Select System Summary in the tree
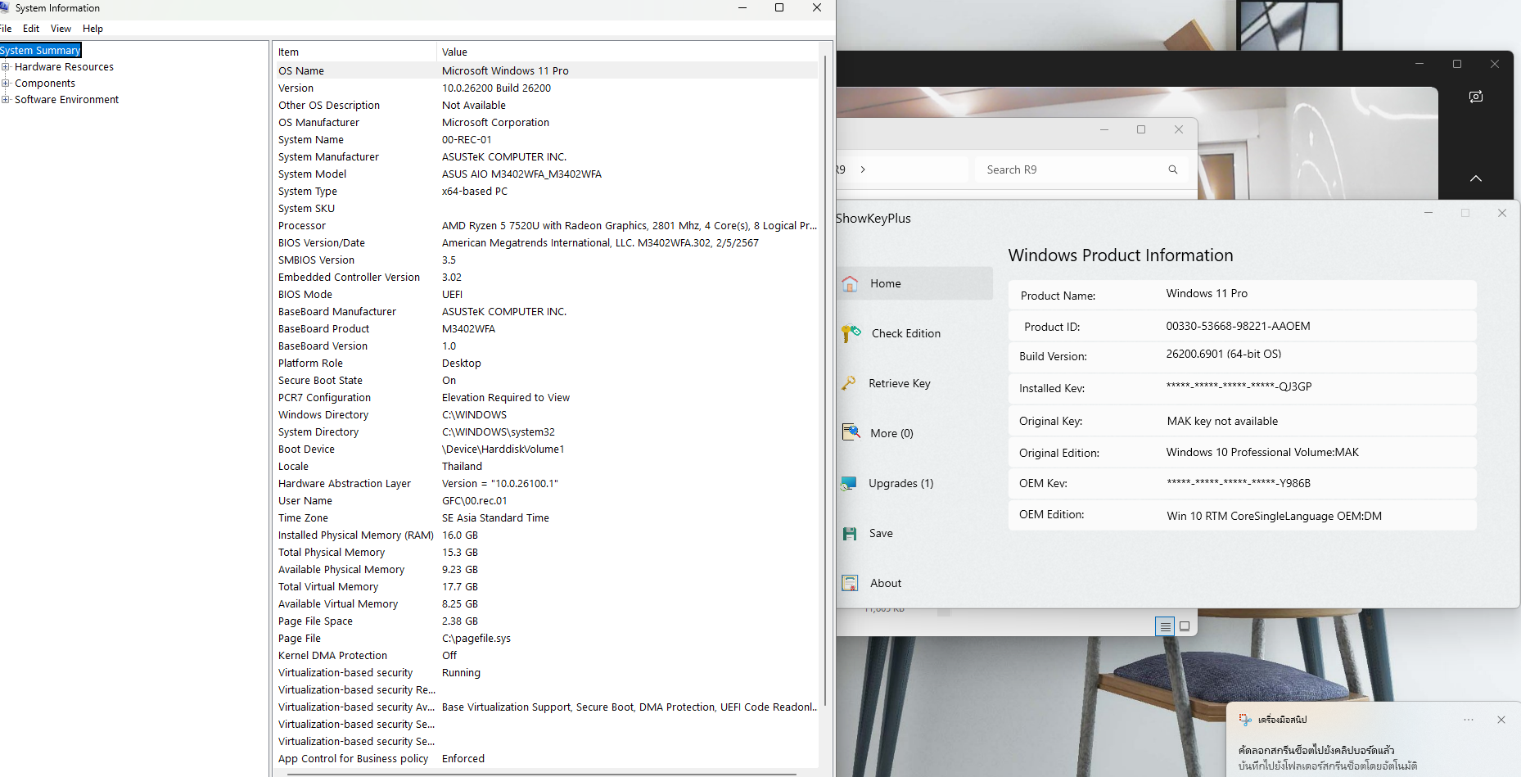 (x=40, y=51)
